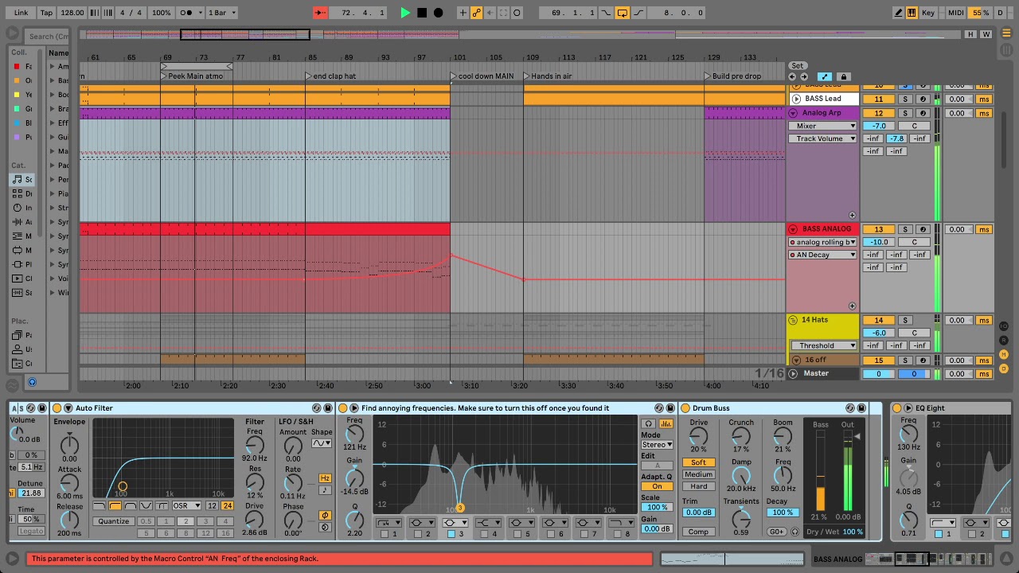Open the OSR circuit type dropdown
Screen dimensions: 1019x573
186,506
